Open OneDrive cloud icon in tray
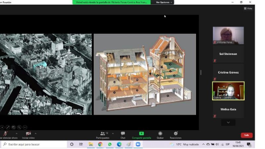This screenshot has width=265, height=149. 208,144
